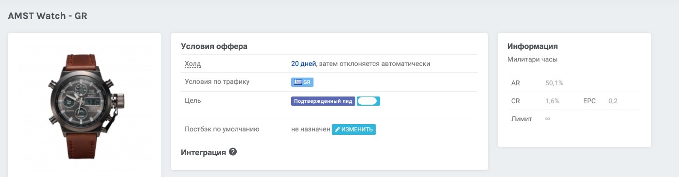Click the EPC label in Информация

point(590,101)
